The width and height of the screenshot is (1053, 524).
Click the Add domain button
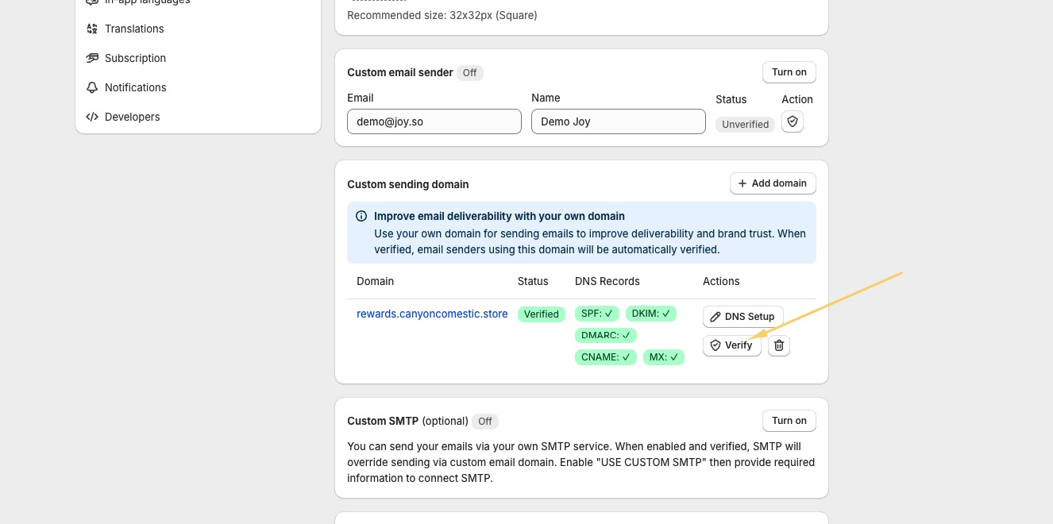click(x=772, y=183)
